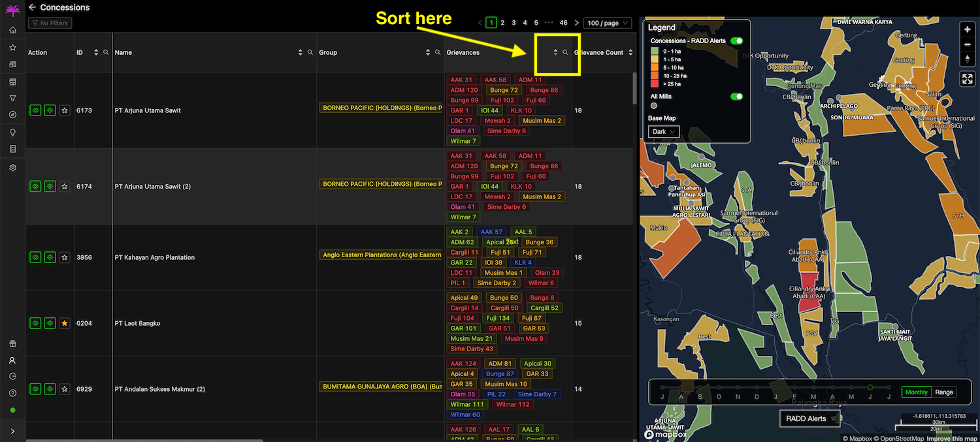This screenshot has width=980, height=442.
Task: Search the Group column with its magnifier
Action: [x=438, y=52]
